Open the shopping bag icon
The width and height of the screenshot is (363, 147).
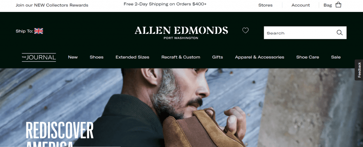point(338,5)
